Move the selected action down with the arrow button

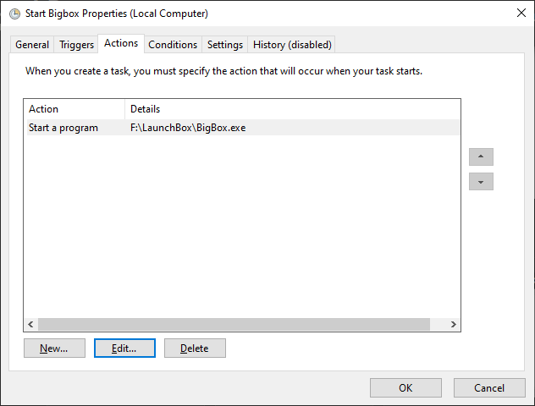481,181
